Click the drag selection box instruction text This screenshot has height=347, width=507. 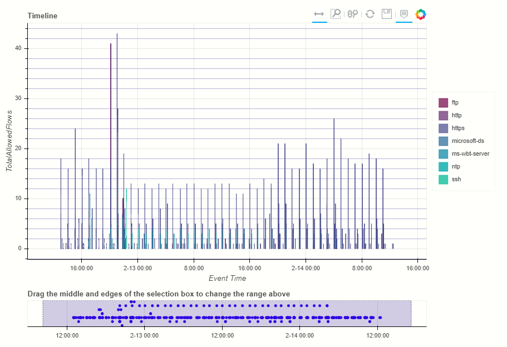159,294
